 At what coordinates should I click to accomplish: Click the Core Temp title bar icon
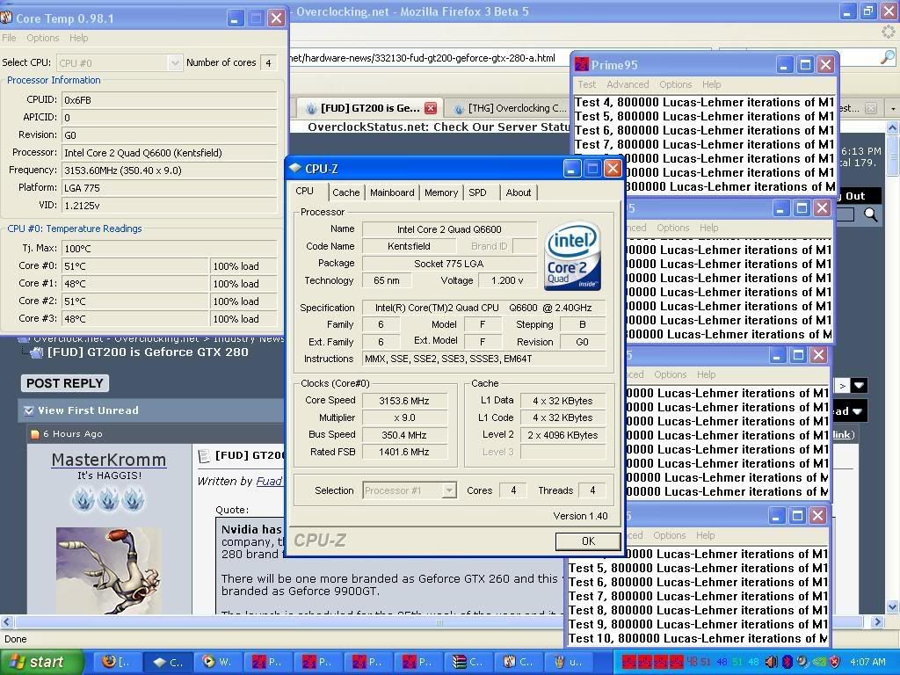pyautogui.click(x=6, y=18)
